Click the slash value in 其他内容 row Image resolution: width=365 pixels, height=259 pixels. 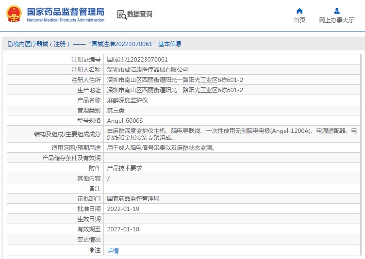tap(108, 178)
